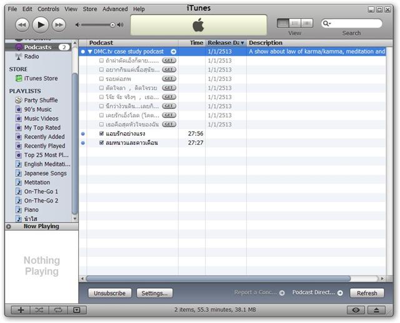Toggle shuffle at the bottom bar
This screenshot has height=323, width=400.
[39, 310]
